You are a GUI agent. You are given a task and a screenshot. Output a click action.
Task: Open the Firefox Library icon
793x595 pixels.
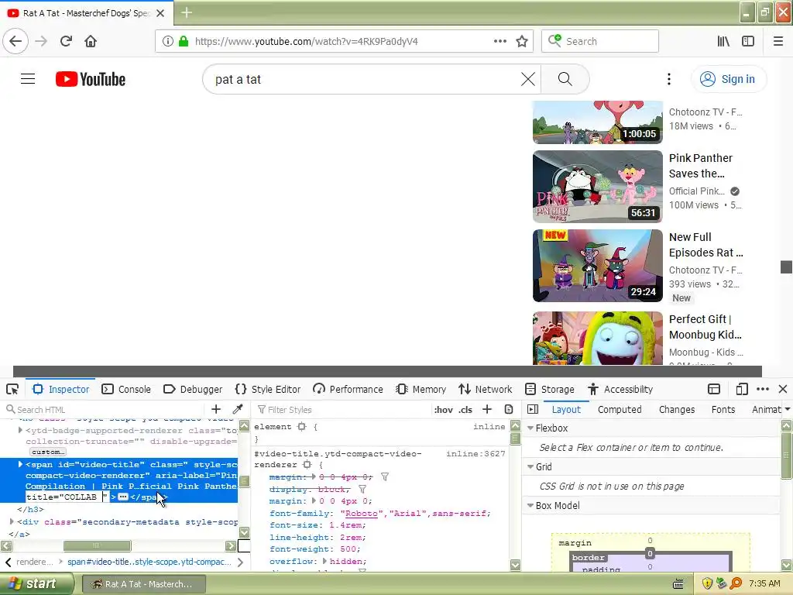click(723, 41)
